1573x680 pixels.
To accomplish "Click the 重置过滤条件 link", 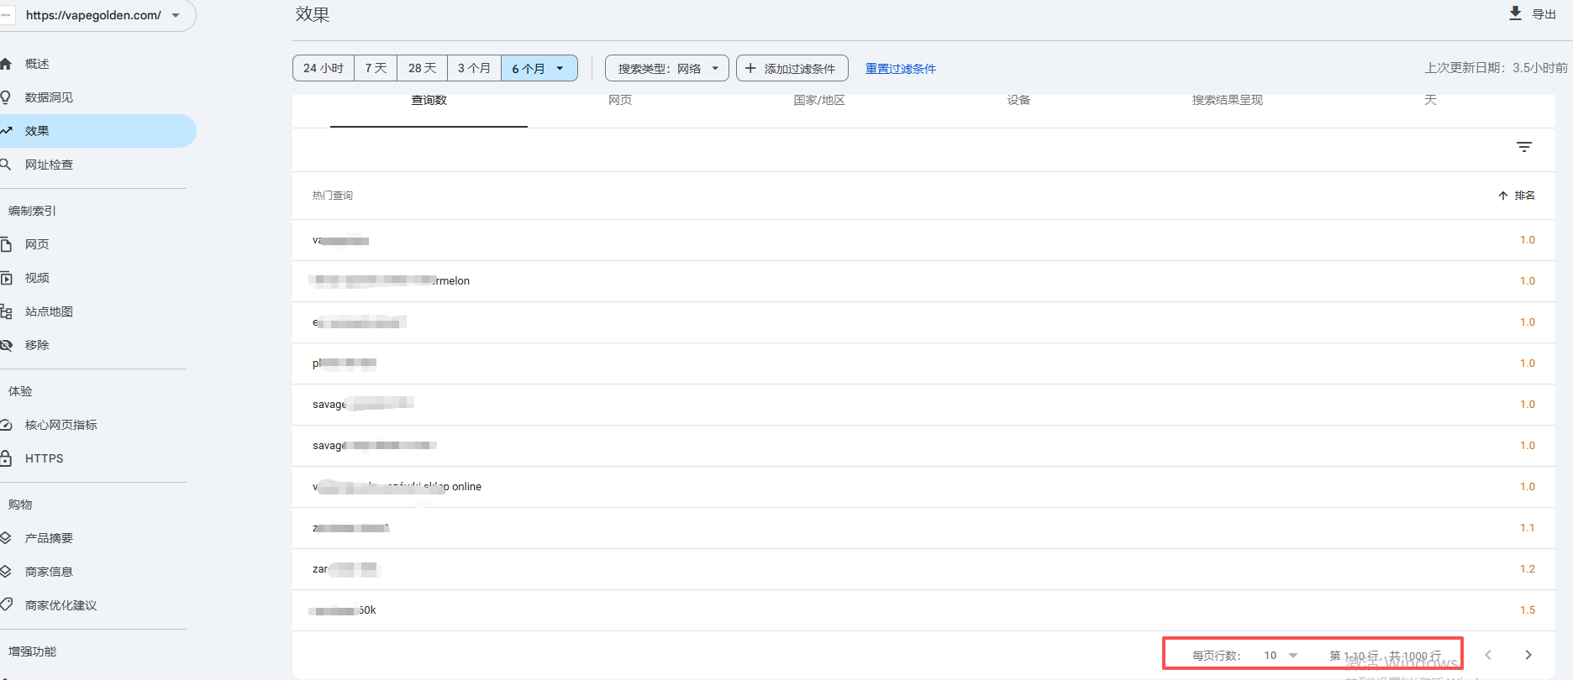I will pyautogui.click(x=900, y=69).
